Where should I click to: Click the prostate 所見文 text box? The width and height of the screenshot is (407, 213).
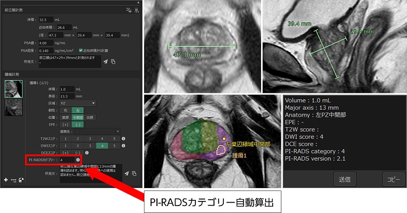(70, 62)
